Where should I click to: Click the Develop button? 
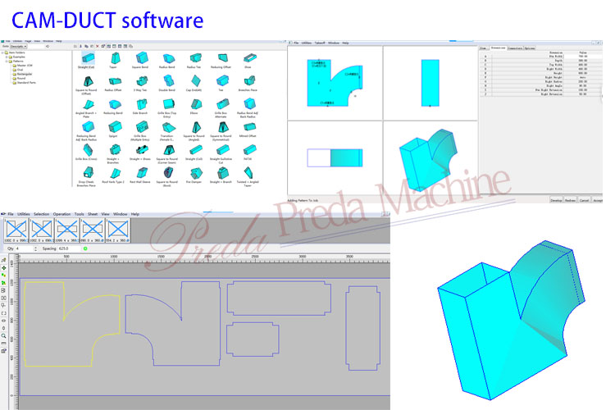coord(556,200)
